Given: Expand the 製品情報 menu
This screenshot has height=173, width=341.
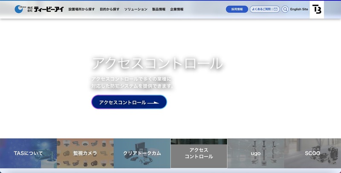Looking at the screenshot, I should (159, 9).
